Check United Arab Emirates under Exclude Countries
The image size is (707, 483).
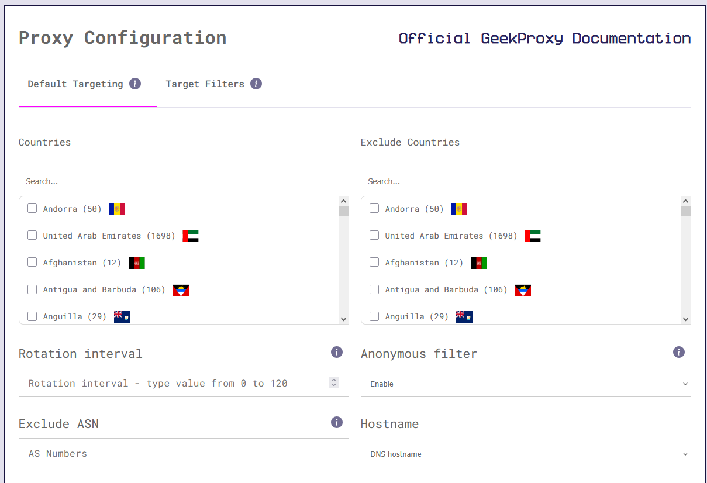[x=374, y=235]
